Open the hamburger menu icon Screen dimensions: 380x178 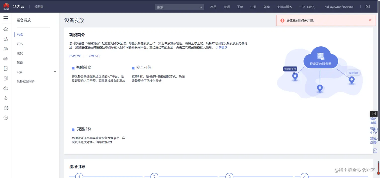[x=6, y=18]
